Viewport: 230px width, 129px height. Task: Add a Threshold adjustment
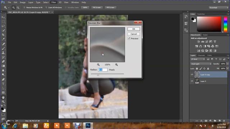point(207,51)
